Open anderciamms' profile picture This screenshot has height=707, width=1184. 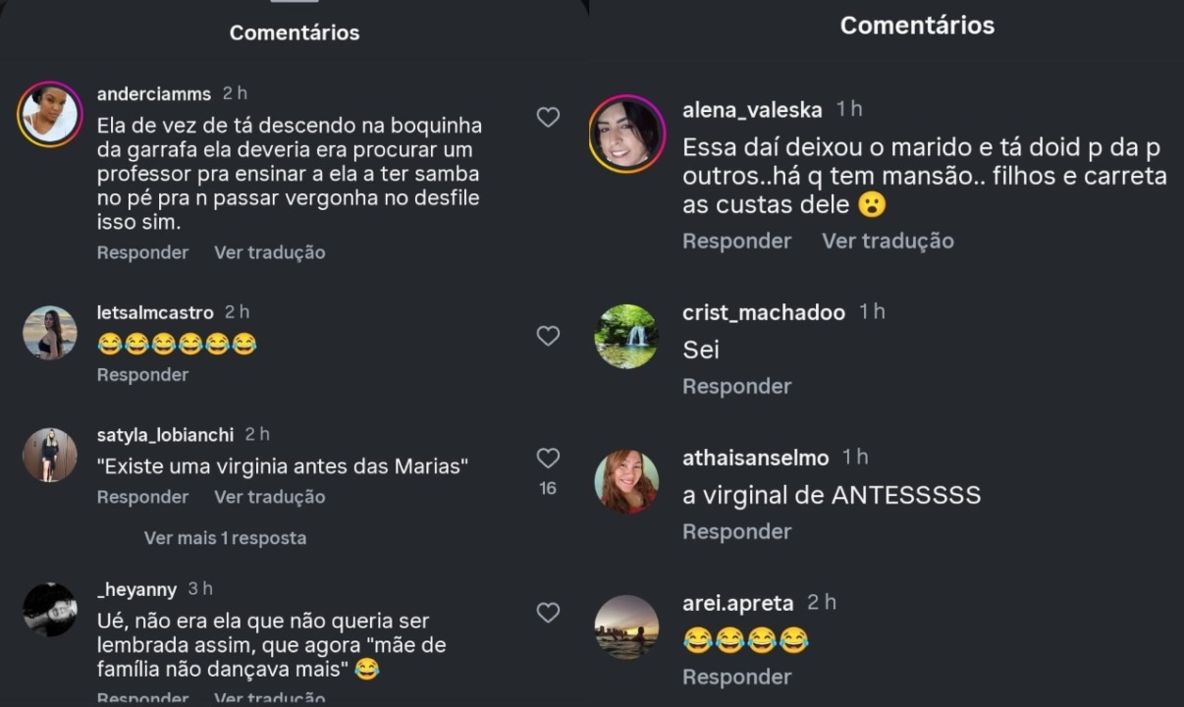50,114
